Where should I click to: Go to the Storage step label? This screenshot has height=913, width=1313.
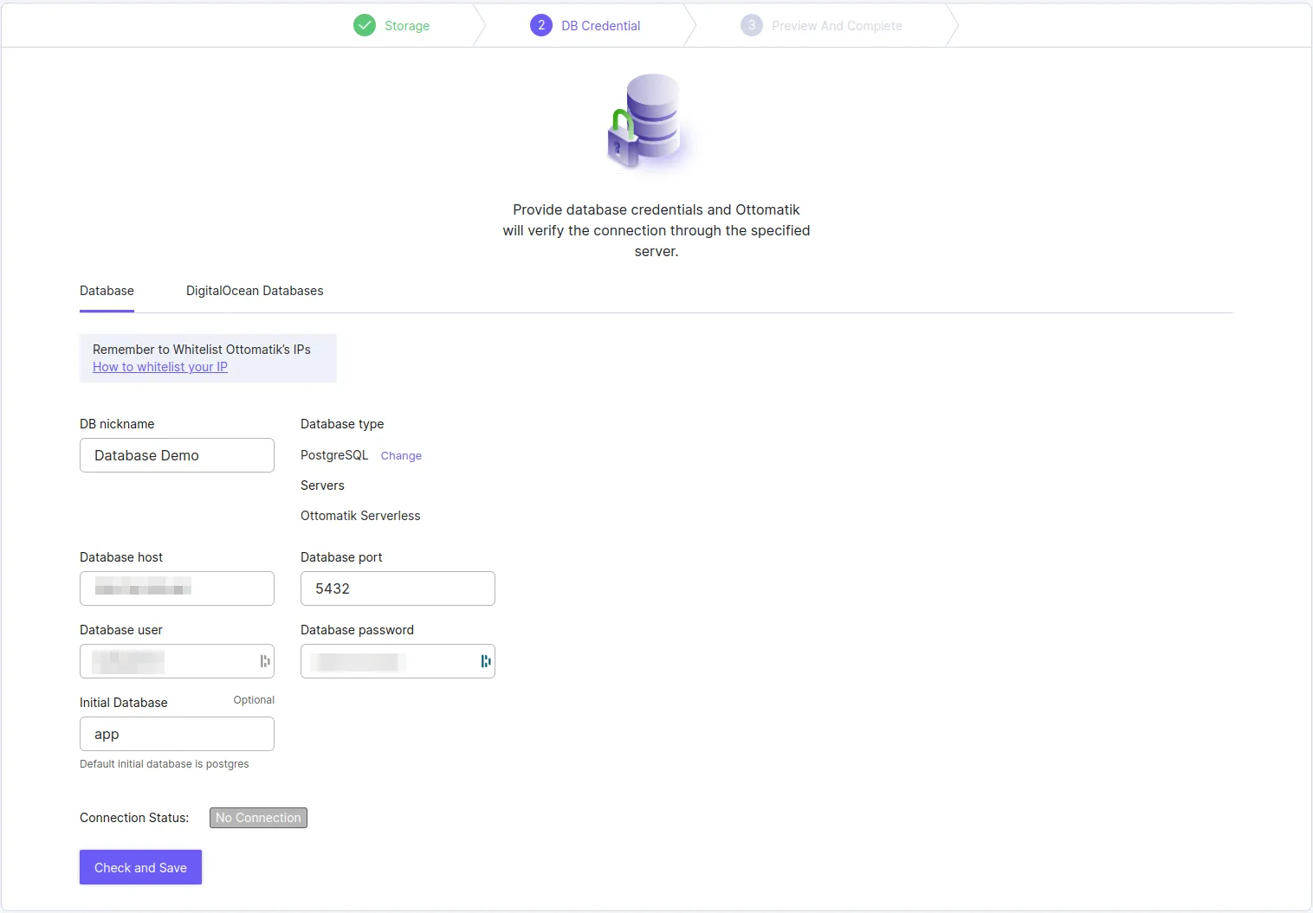pyautogui.click(x=407, y=26)
